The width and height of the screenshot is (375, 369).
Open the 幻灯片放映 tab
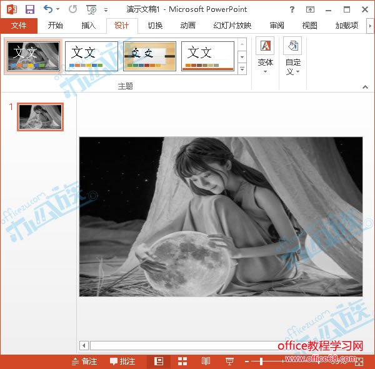click(232, 26)
